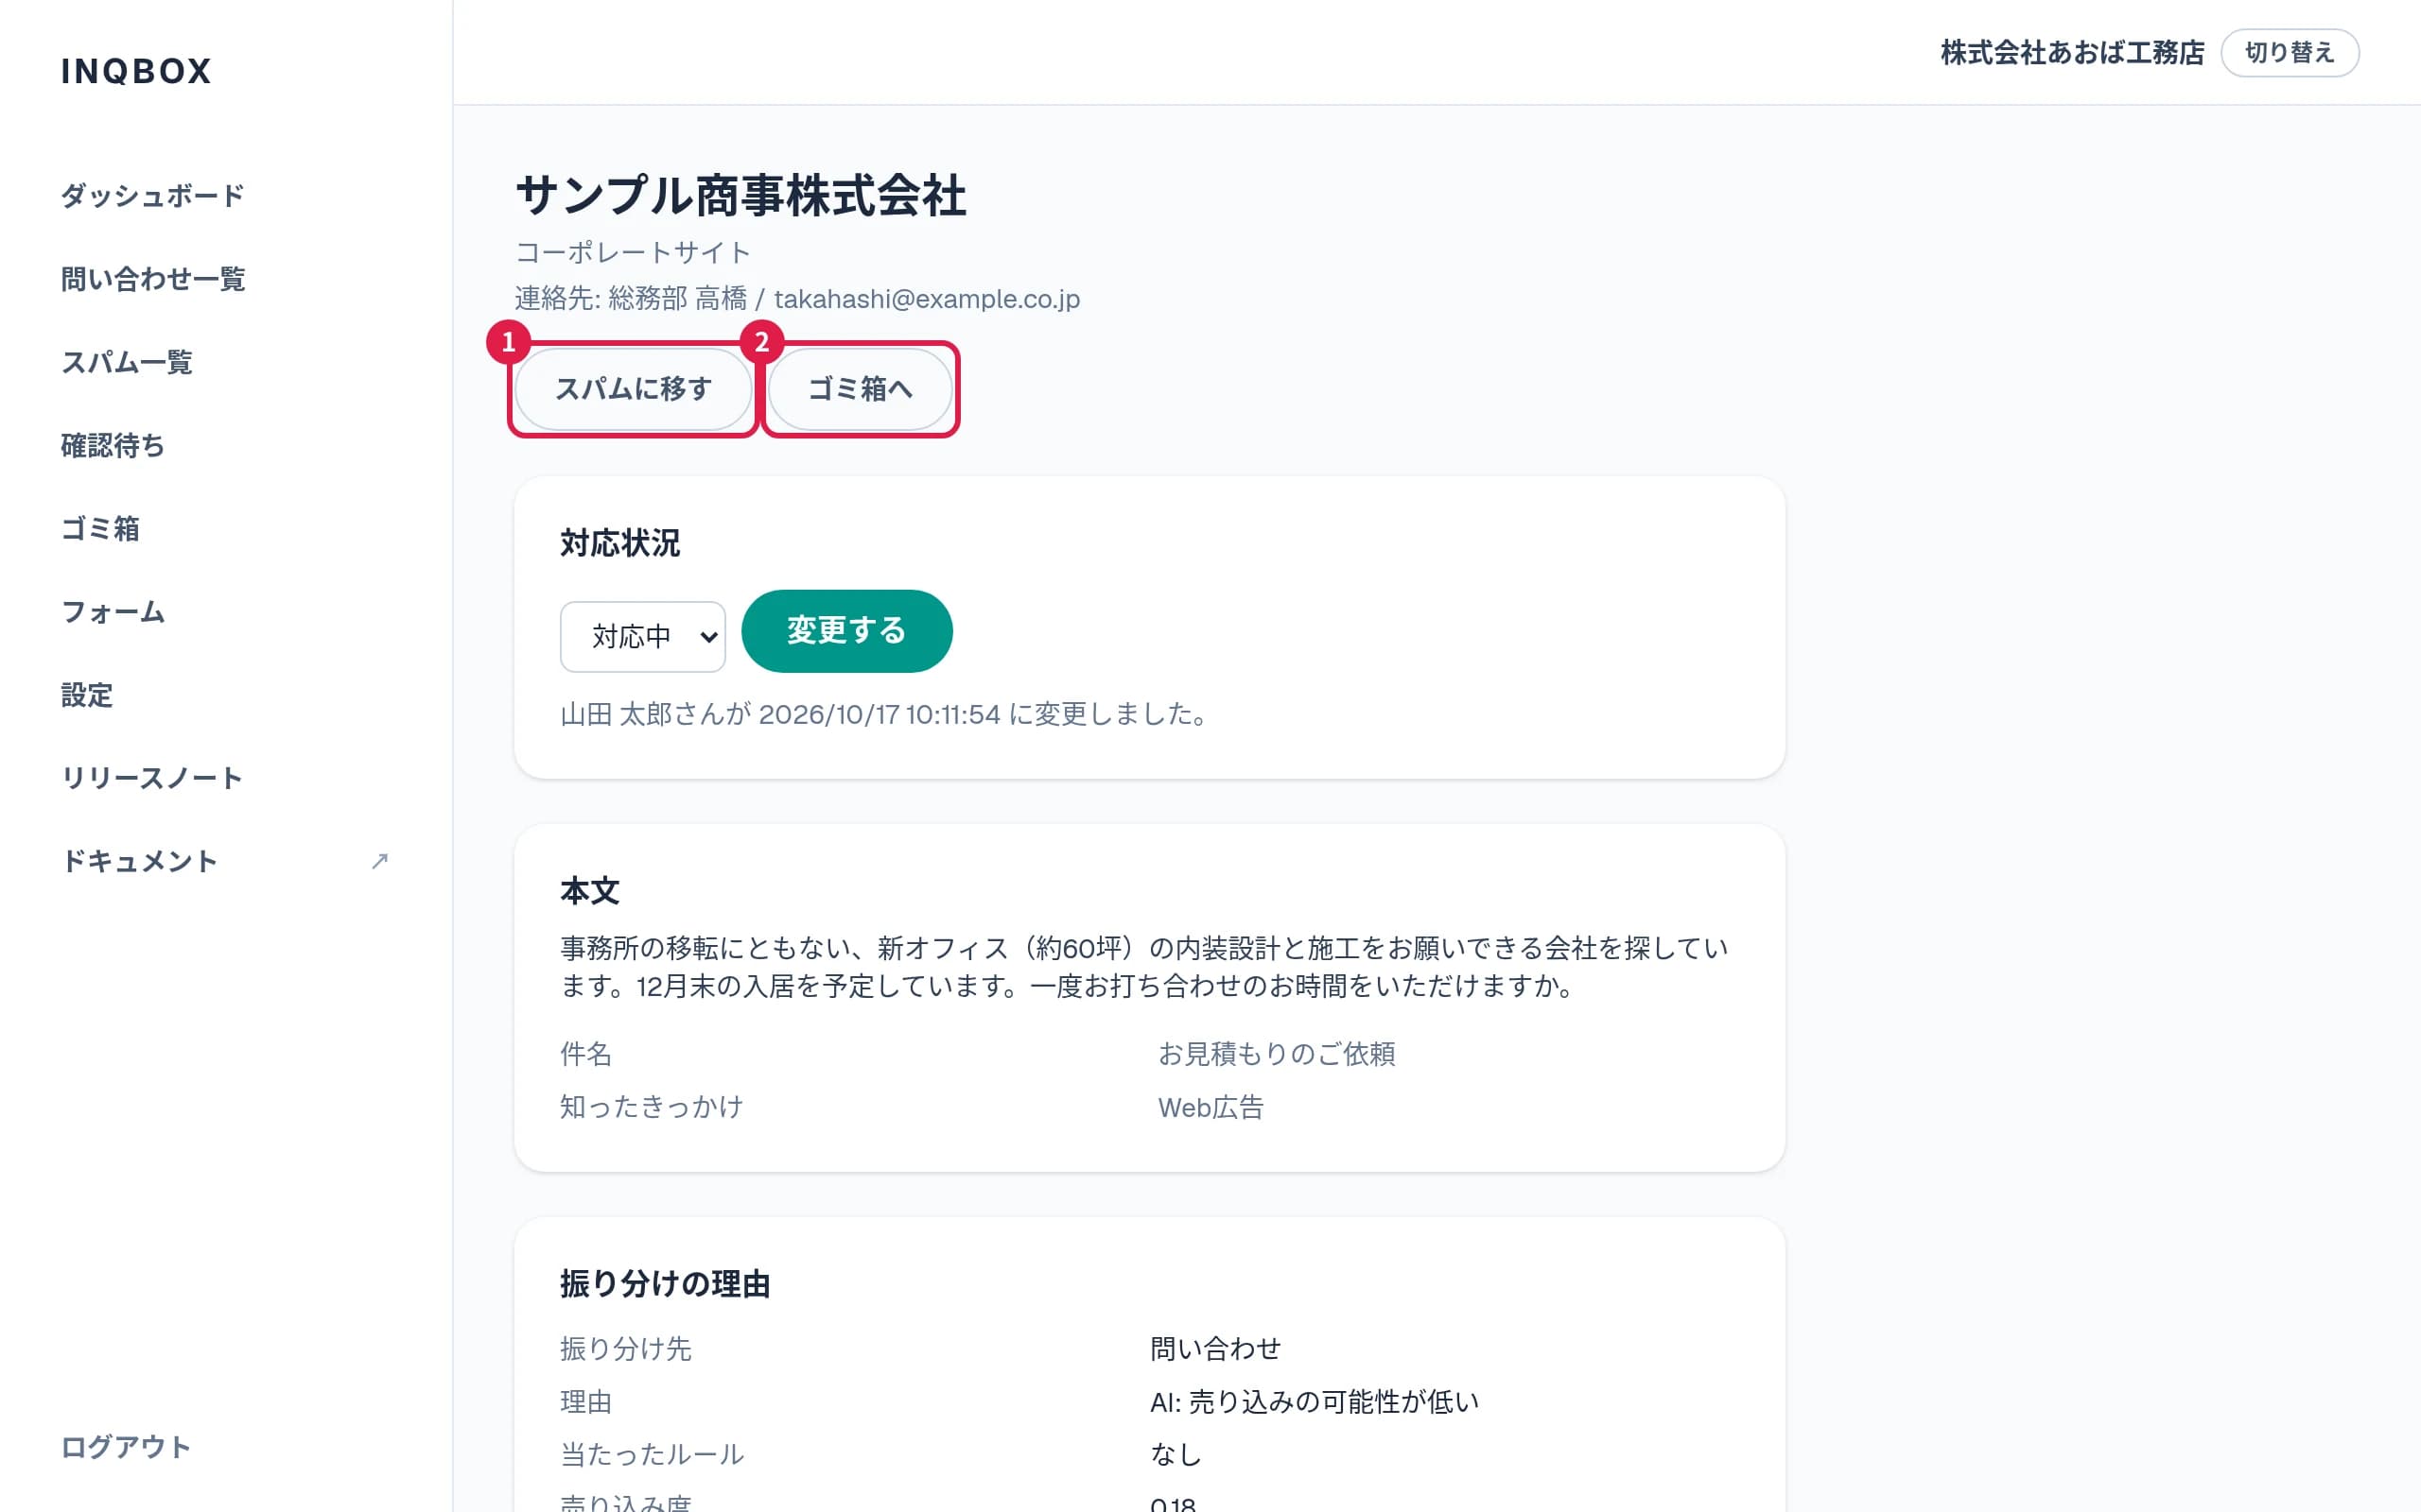Image resolution: width=2421 pixels, height=1512 pixels.
Task: Open ゴミ箱 from sidebar menu
Action: [x=100, y=528]
